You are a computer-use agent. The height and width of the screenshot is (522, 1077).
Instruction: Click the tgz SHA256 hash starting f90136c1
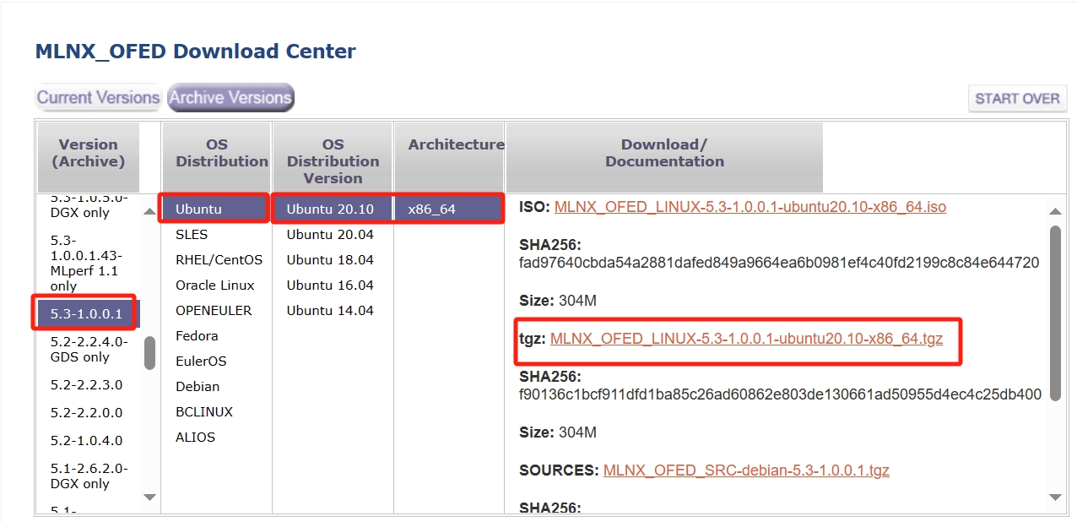(780, 394)
